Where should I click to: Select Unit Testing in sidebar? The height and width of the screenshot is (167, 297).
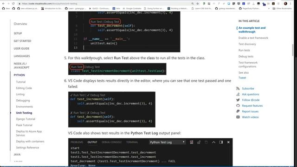coord(24,113)
